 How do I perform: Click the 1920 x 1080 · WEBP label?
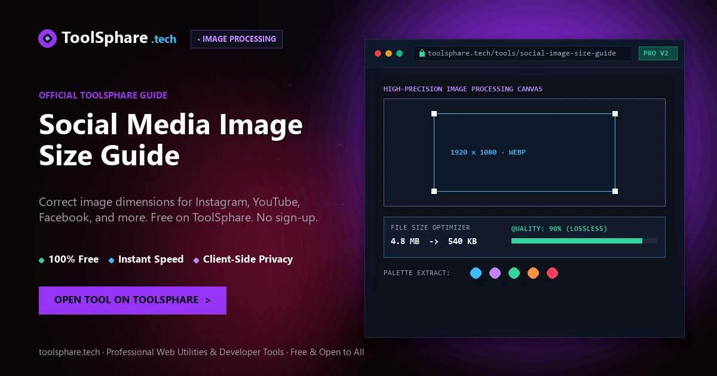(x=488, y=152)
